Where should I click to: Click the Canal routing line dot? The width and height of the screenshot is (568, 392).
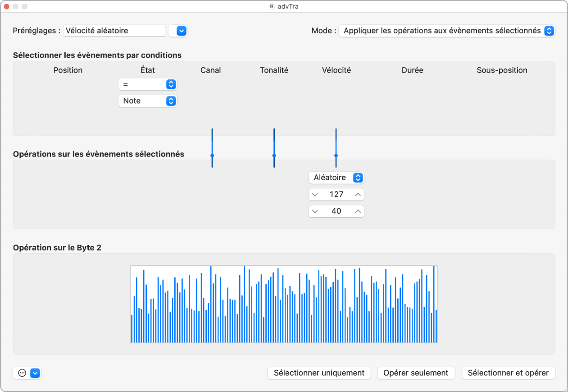212,155
